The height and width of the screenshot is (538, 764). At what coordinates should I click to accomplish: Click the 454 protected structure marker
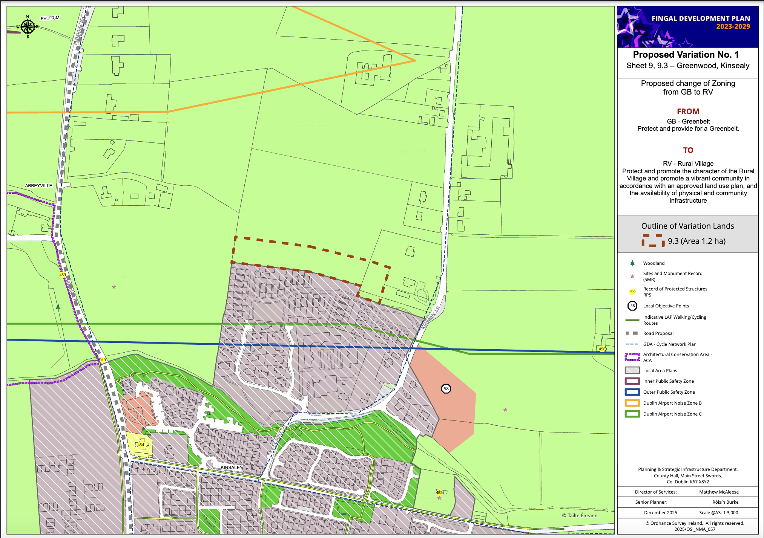click(x=141, y=445)
